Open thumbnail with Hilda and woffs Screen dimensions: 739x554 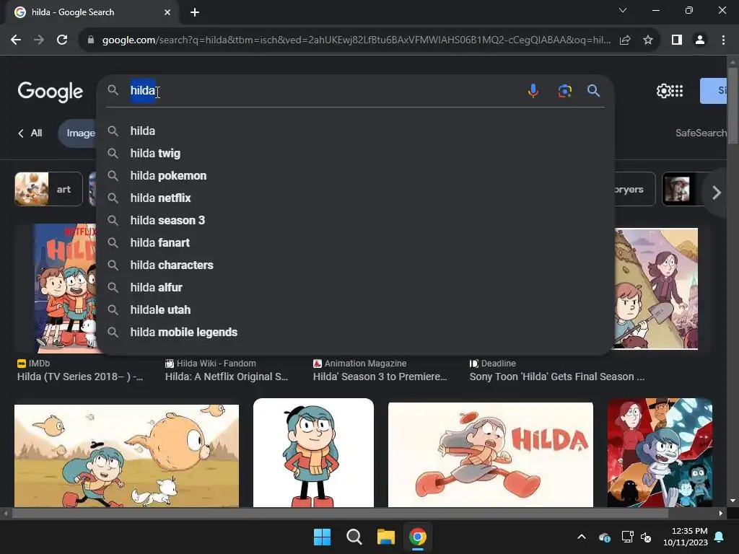[127, 456]
